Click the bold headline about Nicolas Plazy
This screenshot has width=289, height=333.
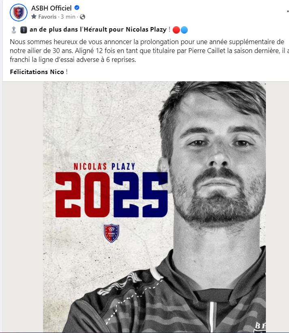pyautogui.click(x=98, y=30)
